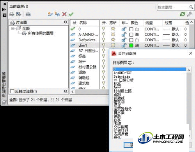Viewport: 195px width, 152px height.
Task: Click CONTI... linetype of layer 0
Action: click(152, 29)
